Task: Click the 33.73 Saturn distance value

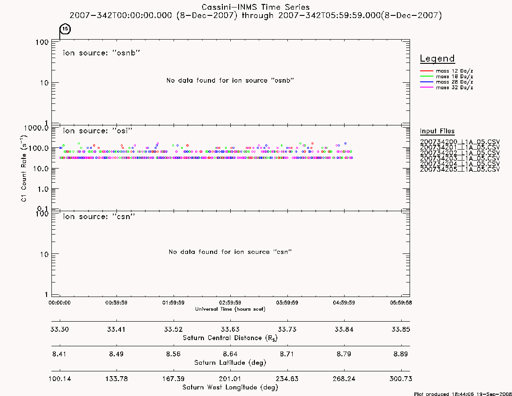Action: [x=287, y=329]
